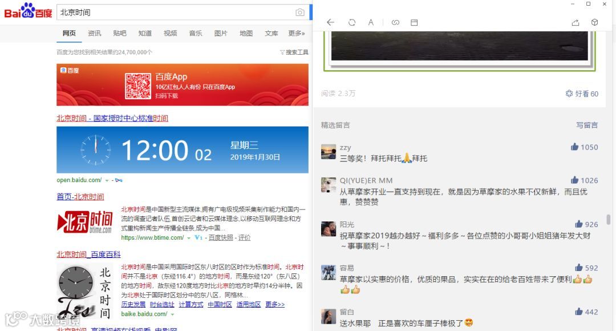
Task: Click 好看 60 button
Action: point(582,94)
